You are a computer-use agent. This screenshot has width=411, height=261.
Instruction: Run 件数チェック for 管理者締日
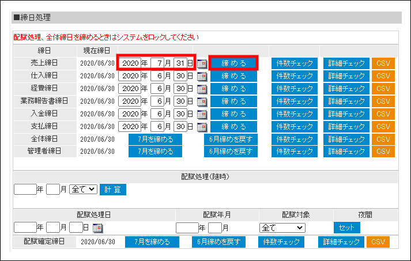click(295, 152)
